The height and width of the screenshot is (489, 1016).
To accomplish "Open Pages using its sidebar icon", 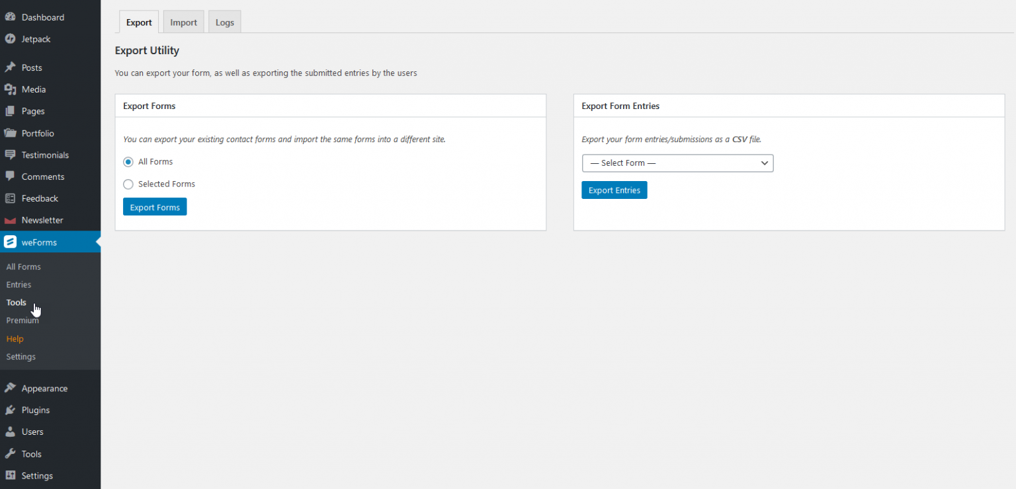I will point(11,111).
